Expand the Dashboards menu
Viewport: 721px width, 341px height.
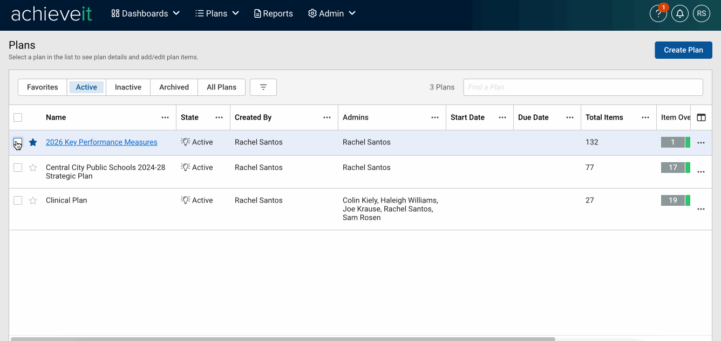point(145,13)
